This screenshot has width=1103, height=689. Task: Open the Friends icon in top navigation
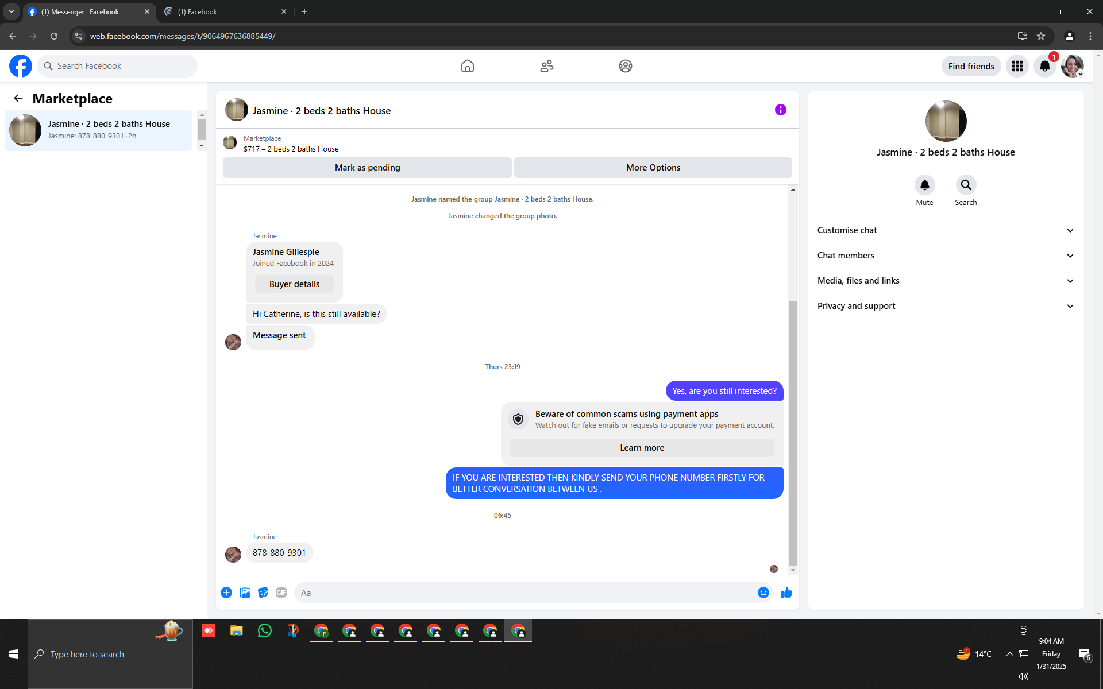(547, 66)
